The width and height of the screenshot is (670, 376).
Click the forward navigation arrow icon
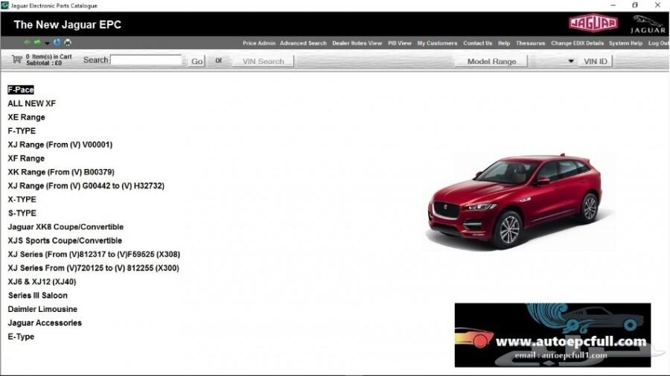pos(37,42)
